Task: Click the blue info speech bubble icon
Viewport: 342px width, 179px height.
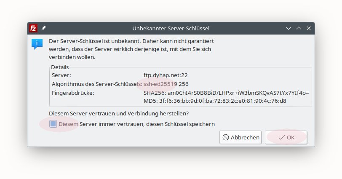Action: click(37, 43)
